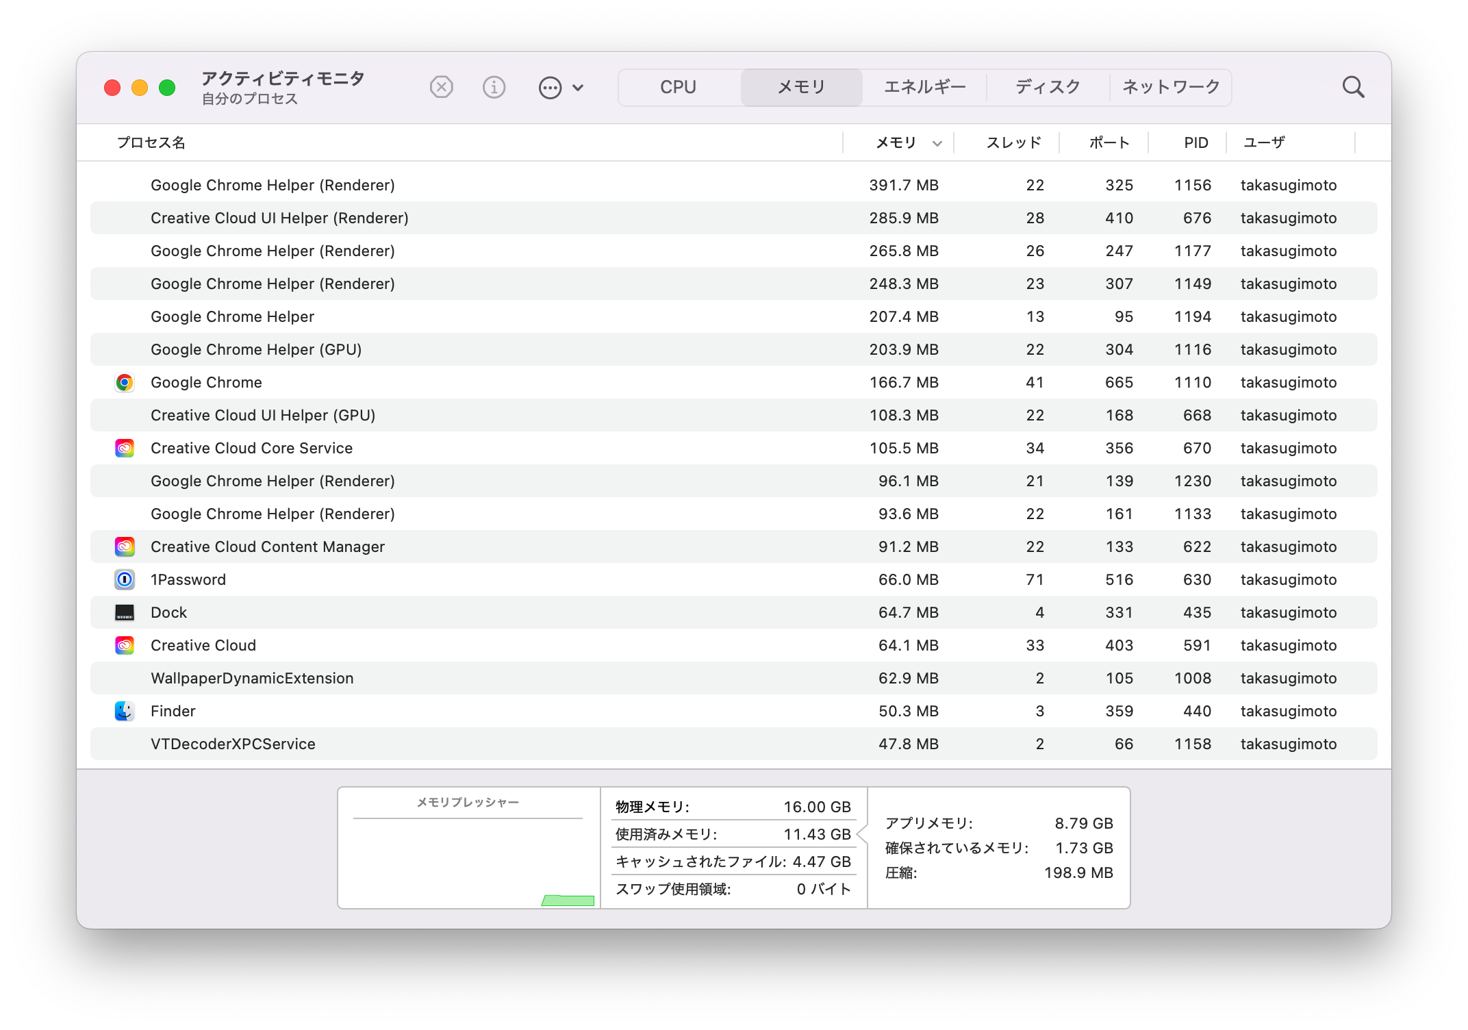Select the Dock process name
Viewport: 1468px width, 1030px height.
168,612
